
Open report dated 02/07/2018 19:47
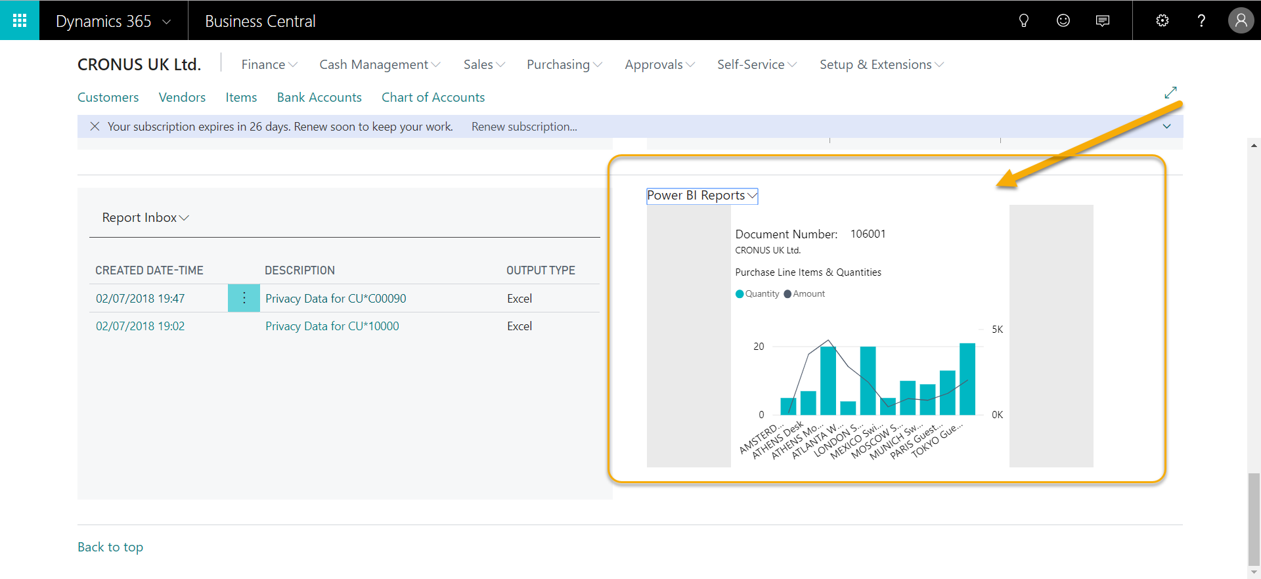[x=140, y=299]
